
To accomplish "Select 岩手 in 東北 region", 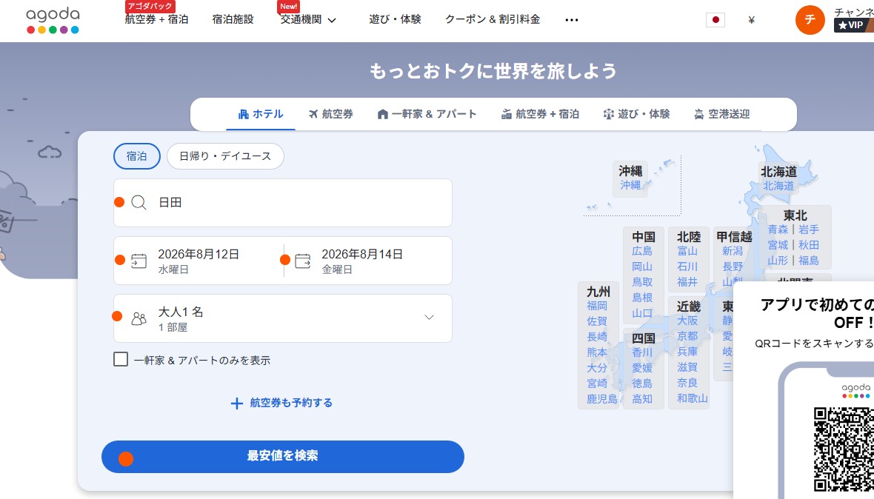I will [808, 230].
